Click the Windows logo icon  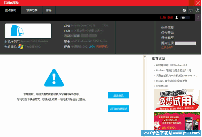21,47
